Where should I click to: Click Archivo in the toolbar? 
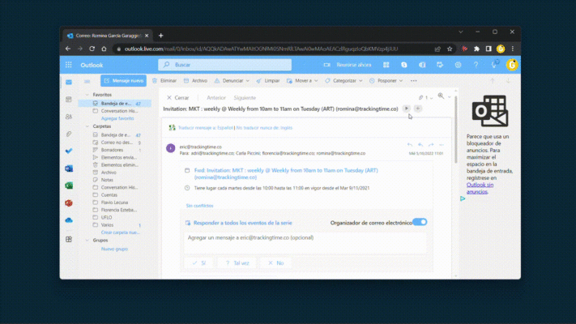pyautogui.click(x=195, y=81)
